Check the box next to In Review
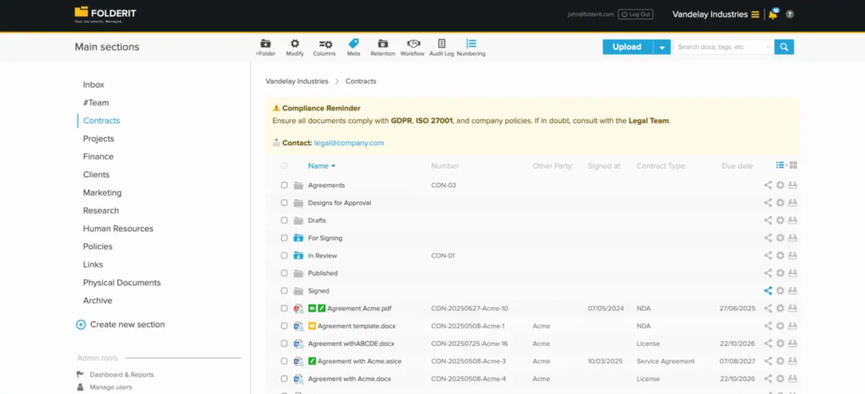 click(284, 256)
